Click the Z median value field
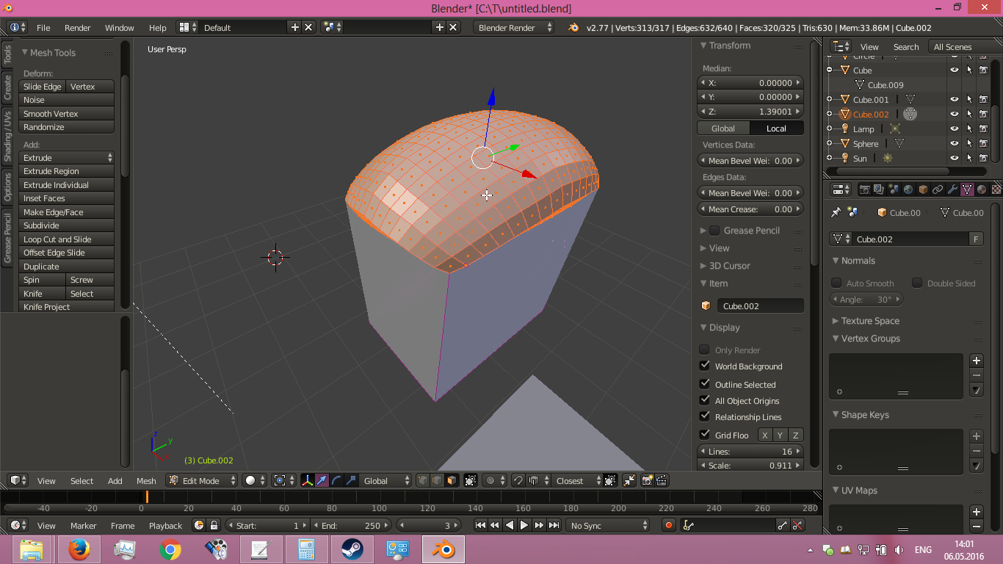This screenshot has height=564, width=1003. 750,112
